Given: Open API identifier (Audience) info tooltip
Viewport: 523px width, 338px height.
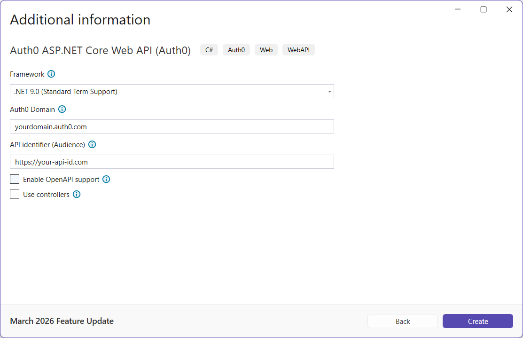Looking at the screenshot, I should 92,144.
